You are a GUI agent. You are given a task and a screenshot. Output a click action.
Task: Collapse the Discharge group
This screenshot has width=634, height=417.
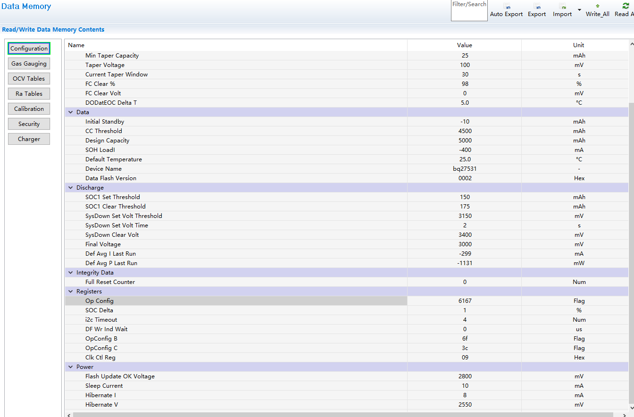(71, 188)
